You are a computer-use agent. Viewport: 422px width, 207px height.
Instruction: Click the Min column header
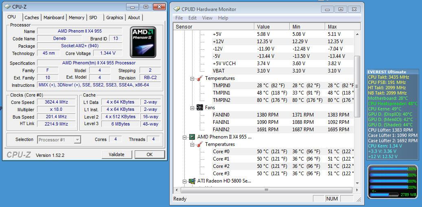click(307, 26)
